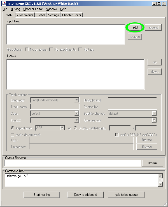This screenshot has width=168, height=207.
Task: Click inside the Command line text box
Action: point(81,180)
